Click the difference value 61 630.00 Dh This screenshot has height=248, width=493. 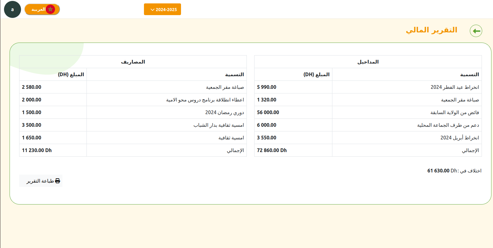(442, 171)
